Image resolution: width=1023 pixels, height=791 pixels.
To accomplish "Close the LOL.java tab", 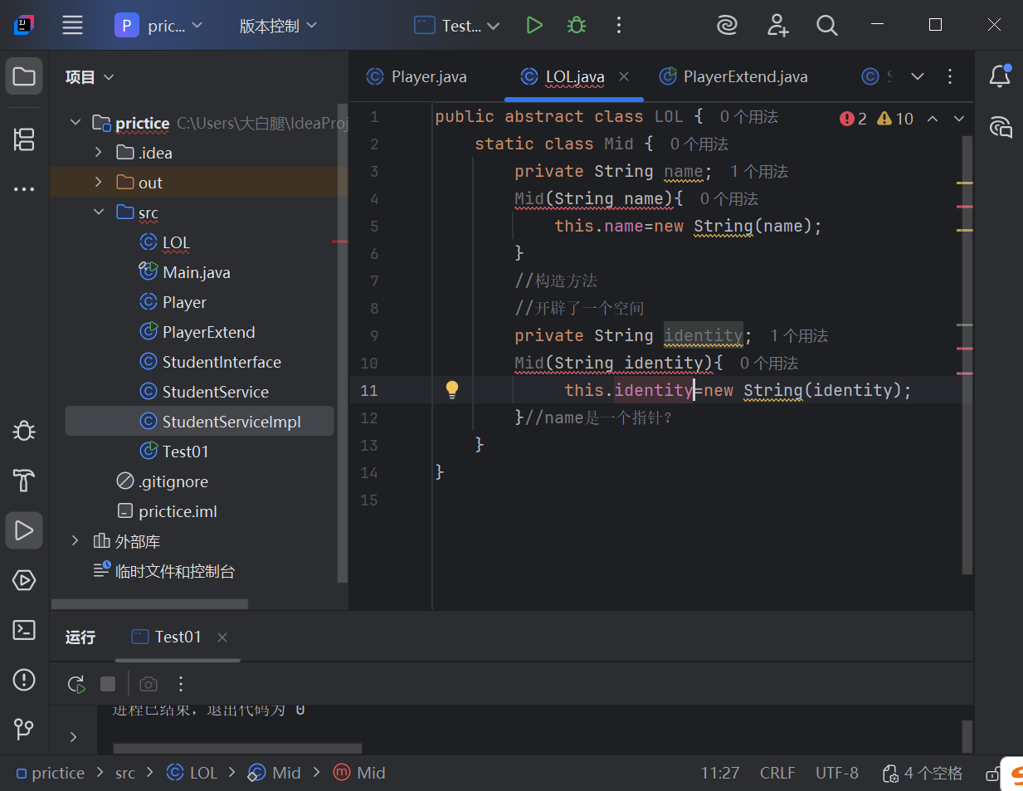I will tap(624, 76).
